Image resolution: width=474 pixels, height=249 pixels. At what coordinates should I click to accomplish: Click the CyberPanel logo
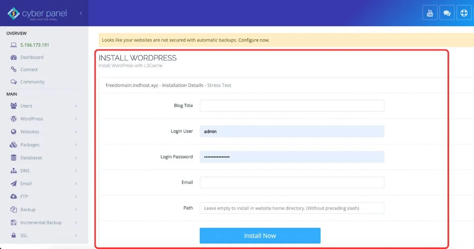pyautogui.click(x=38, y=13)
